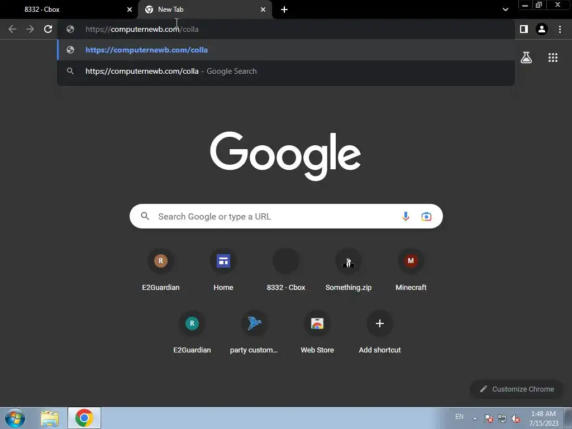Click Customize Chrome button
This screenshot has height=429, width=572.
tap(517, 389)
